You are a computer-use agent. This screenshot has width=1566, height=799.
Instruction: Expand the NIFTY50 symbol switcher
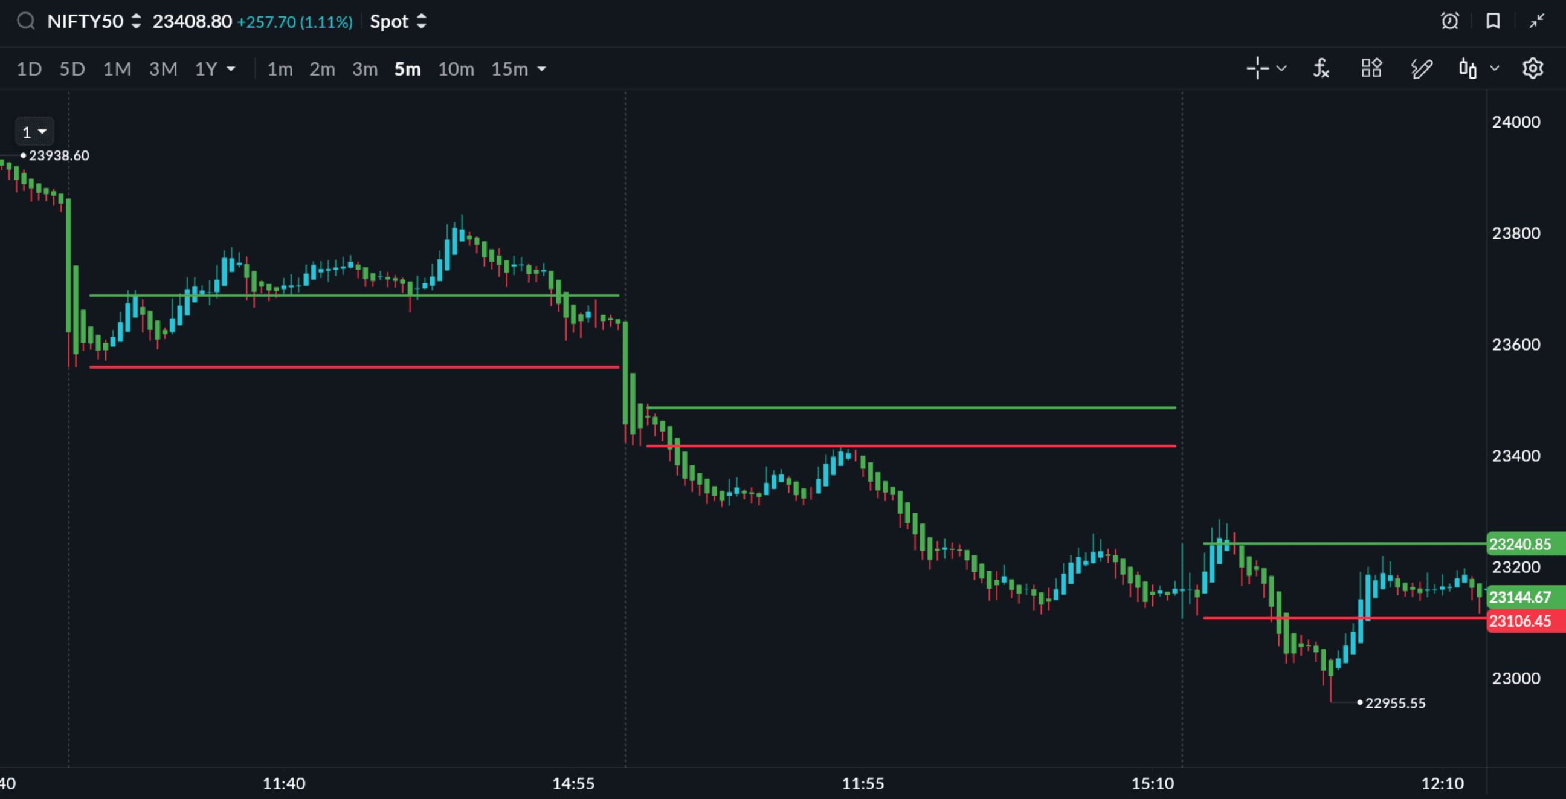point(136,21)
